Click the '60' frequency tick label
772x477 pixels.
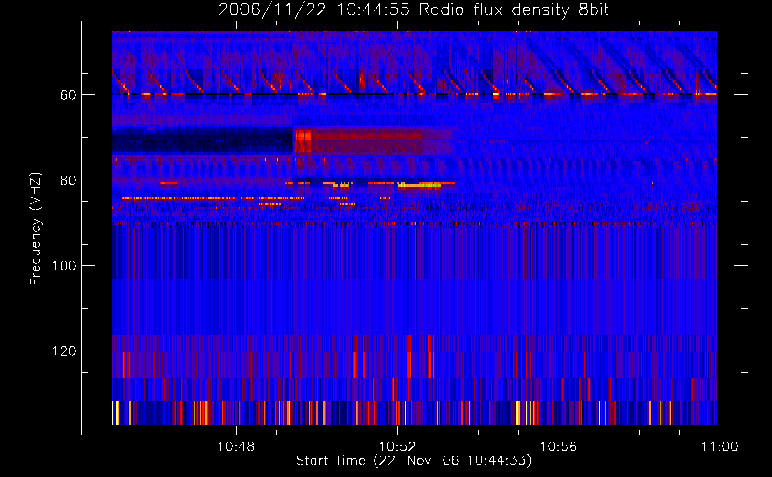(68, 95)
